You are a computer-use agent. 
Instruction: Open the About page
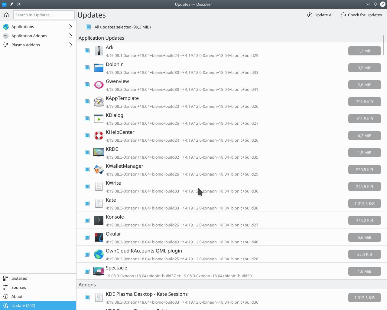(x=38, y=296)
